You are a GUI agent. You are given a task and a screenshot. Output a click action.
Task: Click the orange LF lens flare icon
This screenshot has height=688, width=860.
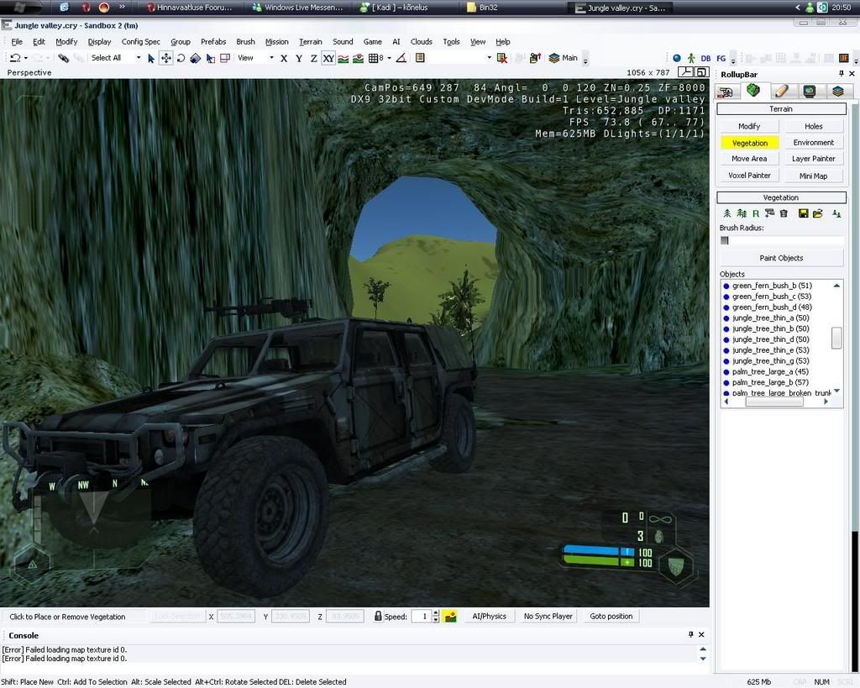(843, 58)
